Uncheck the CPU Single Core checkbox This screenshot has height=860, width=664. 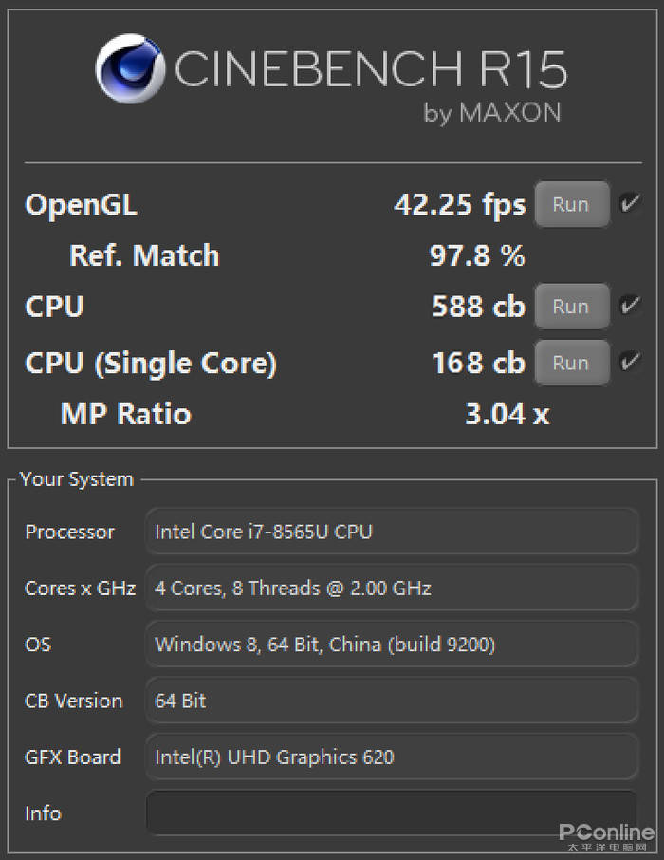pos(629,362)
